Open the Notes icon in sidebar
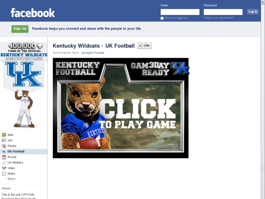The width and height of the screenshot is (265, 199). [x=4, y=173]
